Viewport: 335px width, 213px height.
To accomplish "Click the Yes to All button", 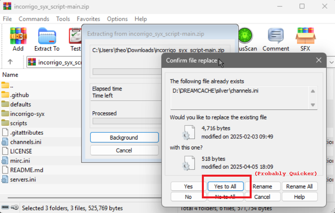I will tap(226, 186).
